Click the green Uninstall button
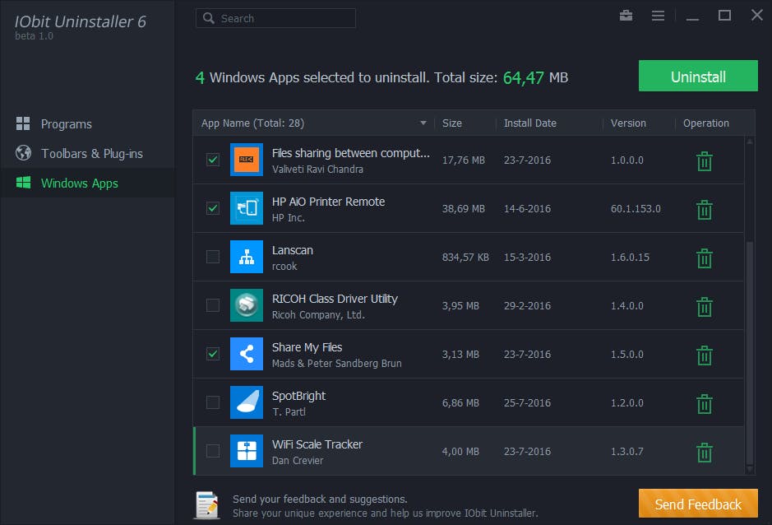Viewport: 772px width, 525px height. [x=698, y=76]
